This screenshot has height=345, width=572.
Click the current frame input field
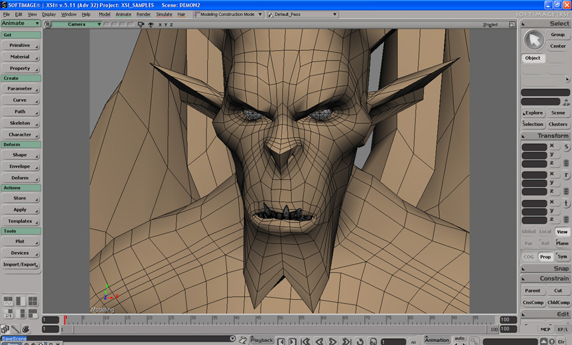[x=393, y=342]
